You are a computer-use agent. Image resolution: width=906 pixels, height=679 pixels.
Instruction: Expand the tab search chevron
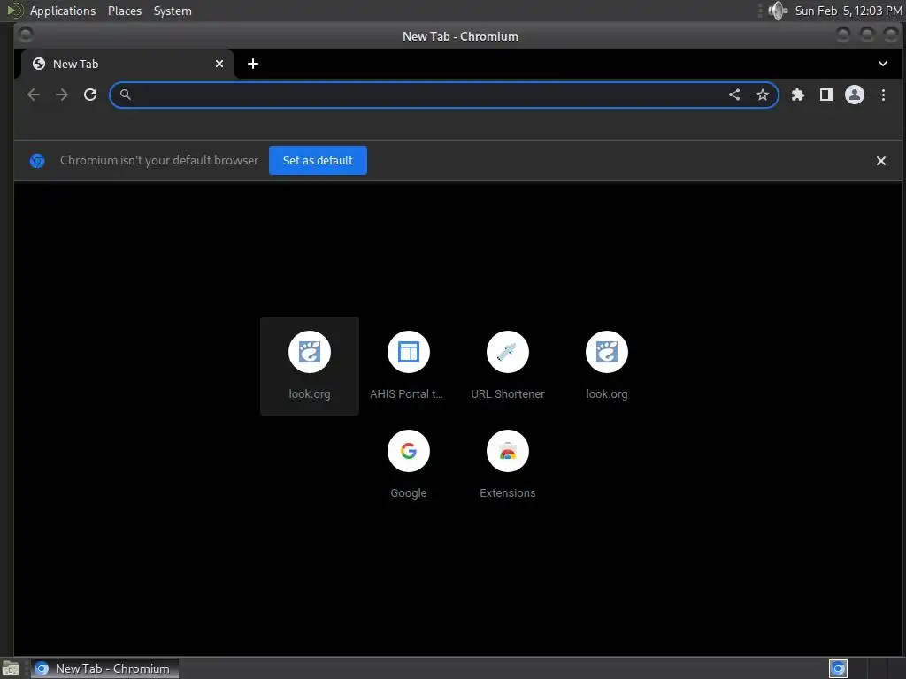pos(883,64)
